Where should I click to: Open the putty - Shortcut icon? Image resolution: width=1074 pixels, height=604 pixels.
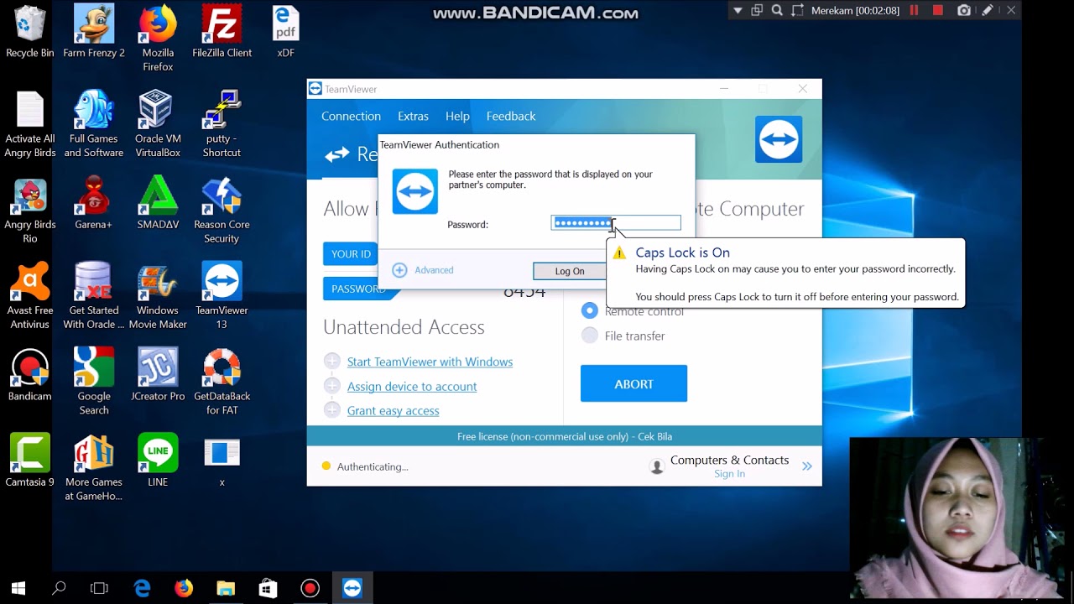point(222,124)
